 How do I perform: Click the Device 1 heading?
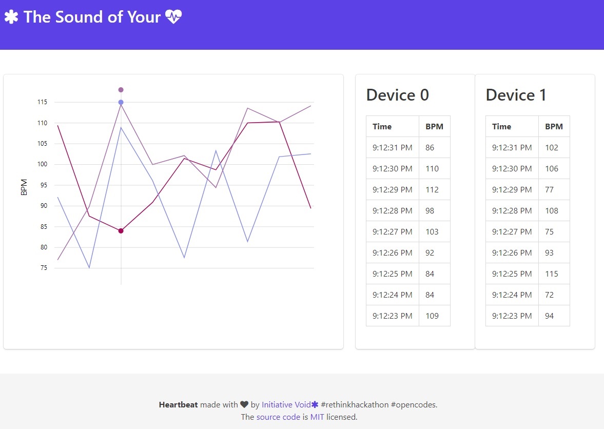pyautogui.click(x=516, y=95)
